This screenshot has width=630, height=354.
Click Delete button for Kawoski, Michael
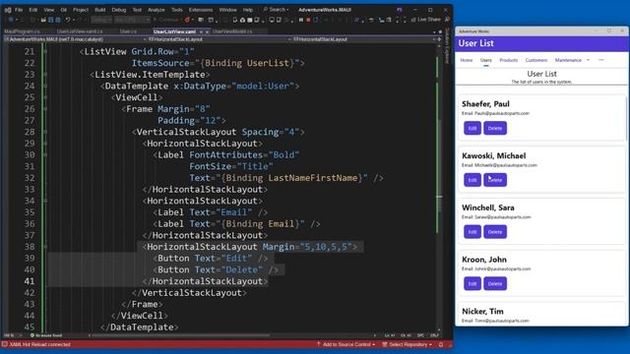click(x=495, y=180)
